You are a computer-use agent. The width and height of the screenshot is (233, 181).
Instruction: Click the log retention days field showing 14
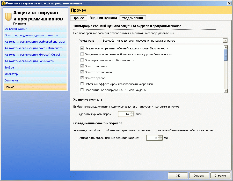124,114
